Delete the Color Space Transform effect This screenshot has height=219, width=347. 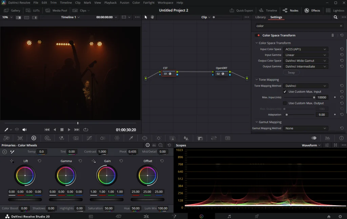(332, 35)
